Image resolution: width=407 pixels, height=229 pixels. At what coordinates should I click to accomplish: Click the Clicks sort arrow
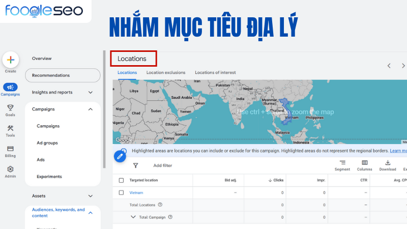pyautogui.click(x=270, y=180)
